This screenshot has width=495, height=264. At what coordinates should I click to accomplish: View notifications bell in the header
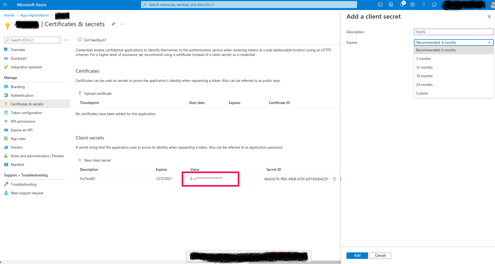(x=402, y=4)
